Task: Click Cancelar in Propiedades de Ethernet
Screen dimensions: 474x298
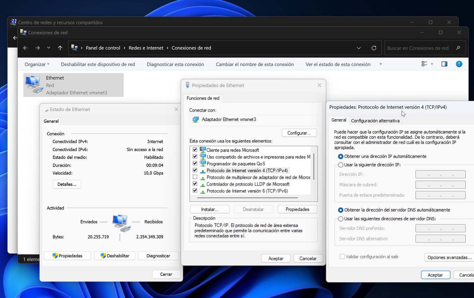Action: 308,258
